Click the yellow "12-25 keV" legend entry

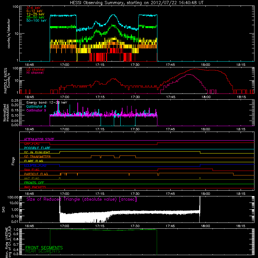pos(35,14)
